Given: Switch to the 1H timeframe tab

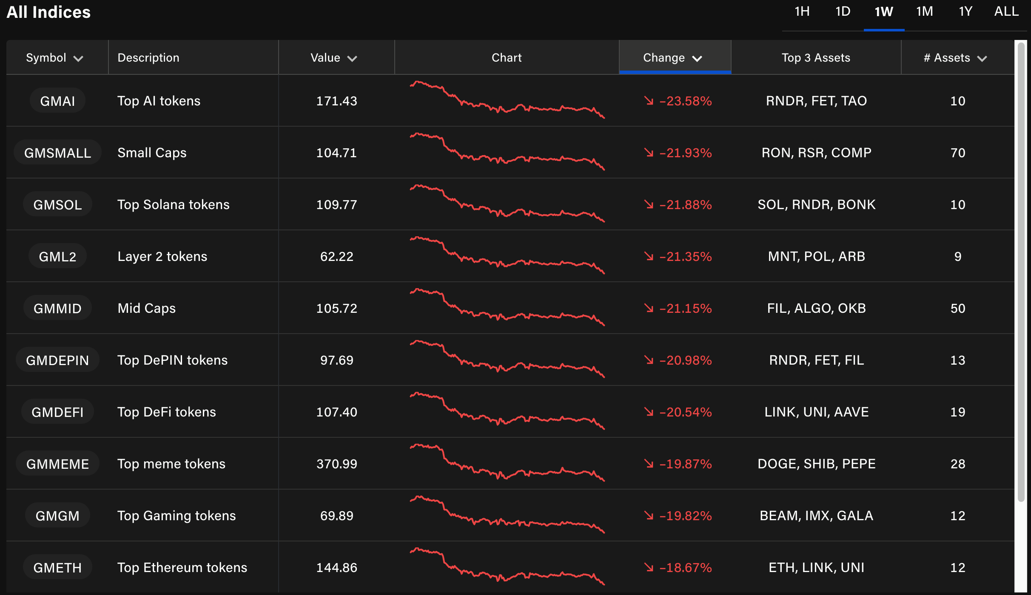Looking at the screenshot, I should (x=802, y=12).
